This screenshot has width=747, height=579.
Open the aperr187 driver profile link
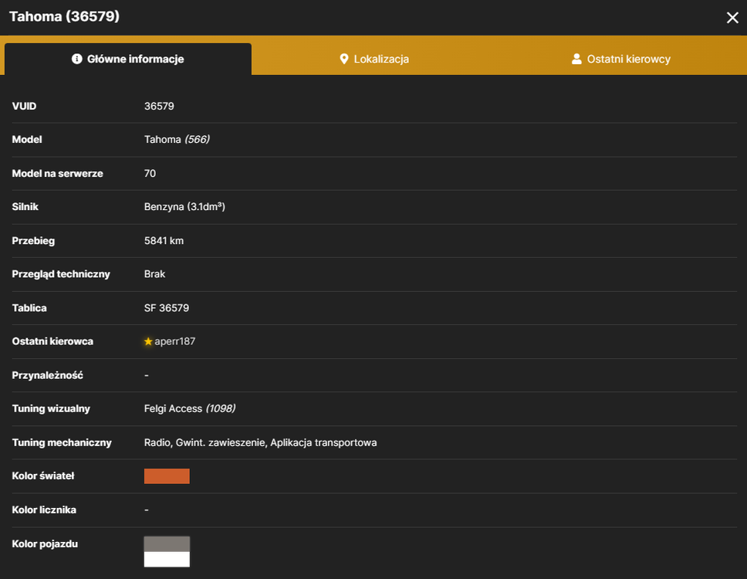click(175, 341)
